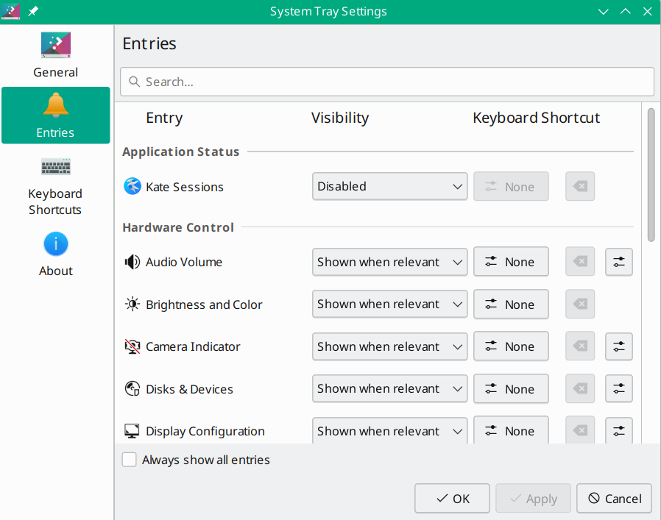Screen dimensions: 661x520
Task: Switch to the General section
Action: pos(55,55)
